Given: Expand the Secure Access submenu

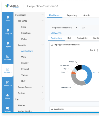Looking at the screenshot, I should click(43, 87).
